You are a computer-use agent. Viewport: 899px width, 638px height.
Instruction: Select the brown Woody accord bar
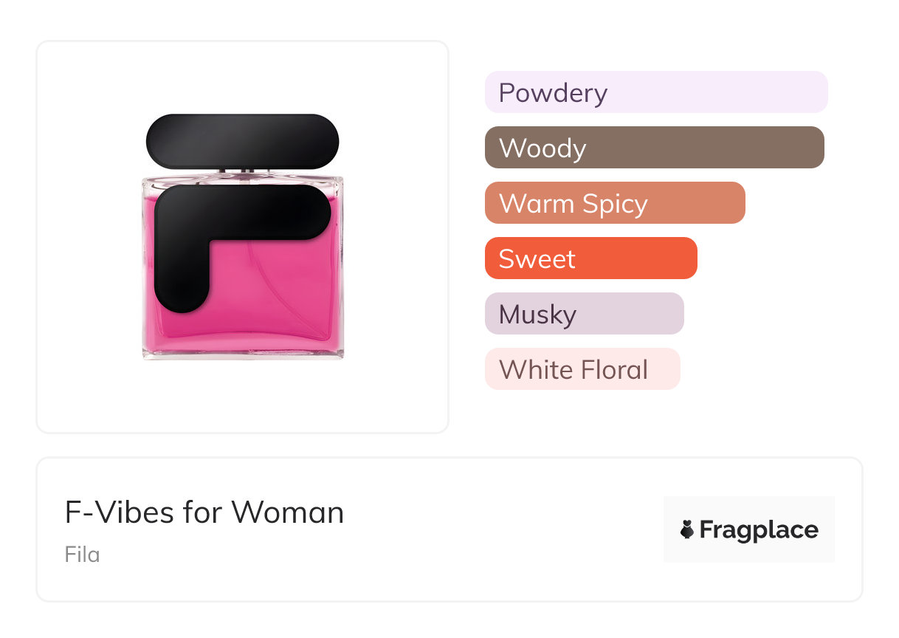[x=654, y=148]
